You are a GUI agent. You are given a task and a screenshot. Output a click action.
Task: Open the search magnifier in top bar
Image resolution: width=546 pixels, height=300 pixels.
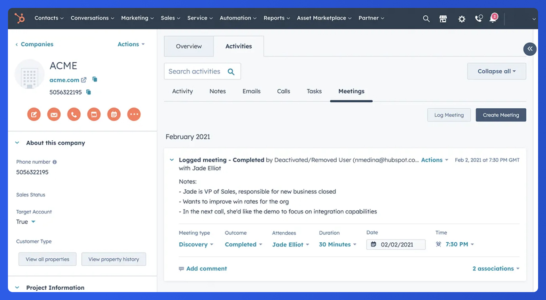(426, 19)
